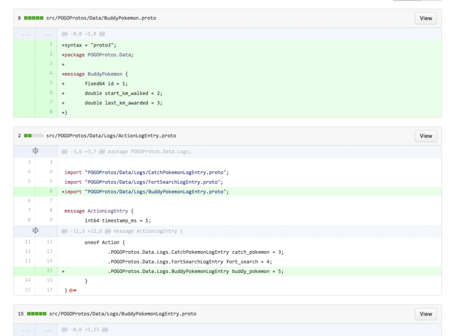
Task: Click diffstat squares beside ActionLogEntry.proto
Action: click(x=33, y=136)
